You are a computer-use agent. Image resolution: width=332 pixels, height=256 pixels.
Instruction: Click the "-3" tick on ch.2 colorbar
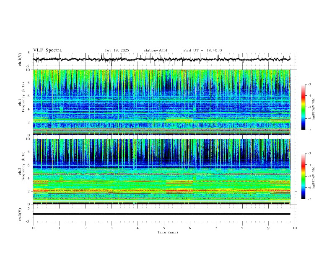[309, 154]
